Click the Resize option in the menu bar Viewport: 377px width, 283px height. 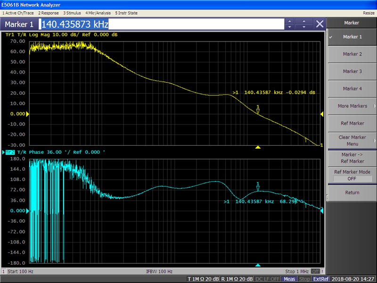coord(369,13)
